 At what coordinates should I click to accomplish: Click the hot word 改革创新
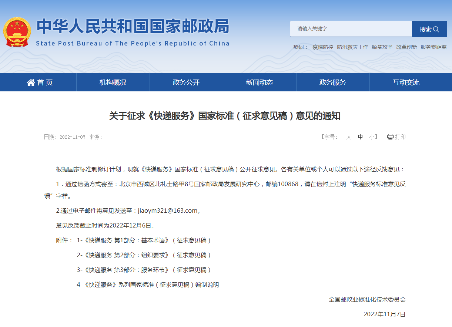click(406, 47)
